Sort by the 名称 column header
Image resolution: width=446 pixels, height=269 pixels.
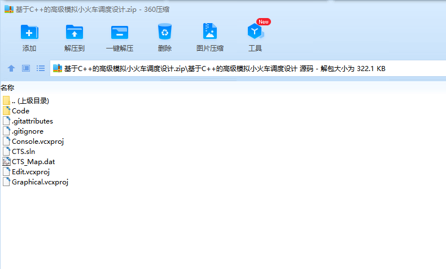tap(7, 87)
